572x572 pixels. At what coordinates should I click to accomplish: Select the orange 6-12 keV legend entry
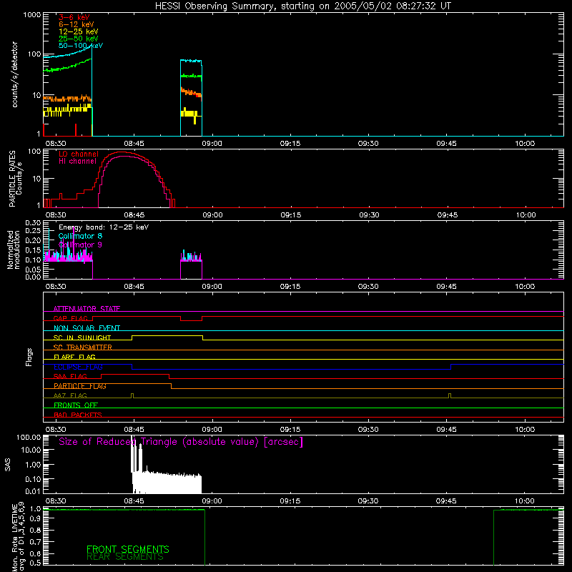pyautogui.click(x=77, y=24)
